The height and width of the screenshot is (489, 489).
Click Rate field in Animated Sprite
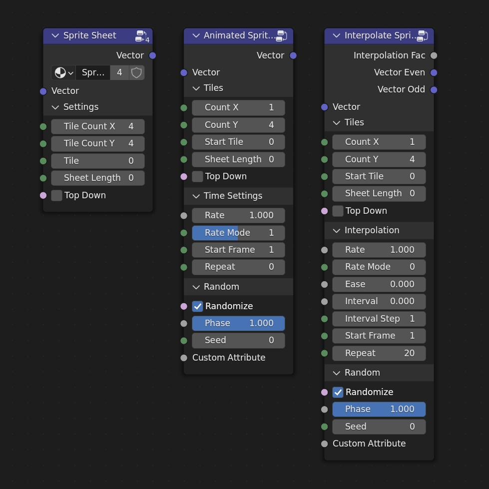click(238, 215)
